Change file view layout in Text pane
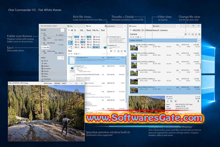This screenshot has height=147, width=220. (x=112, y=51)
